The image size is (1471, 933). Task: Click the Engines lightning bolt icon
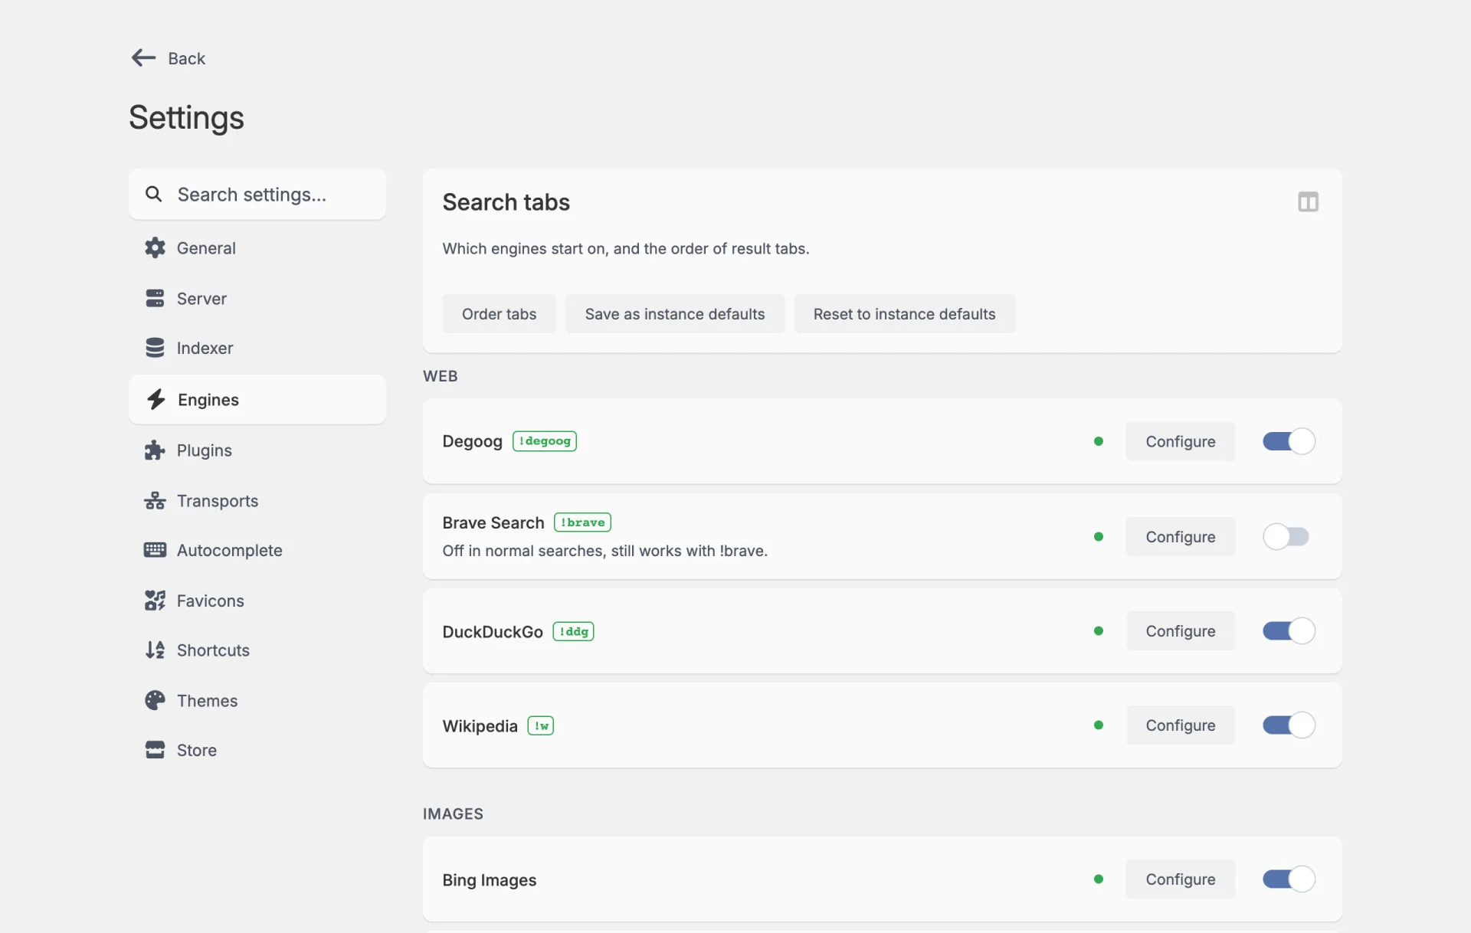point(156,399)
